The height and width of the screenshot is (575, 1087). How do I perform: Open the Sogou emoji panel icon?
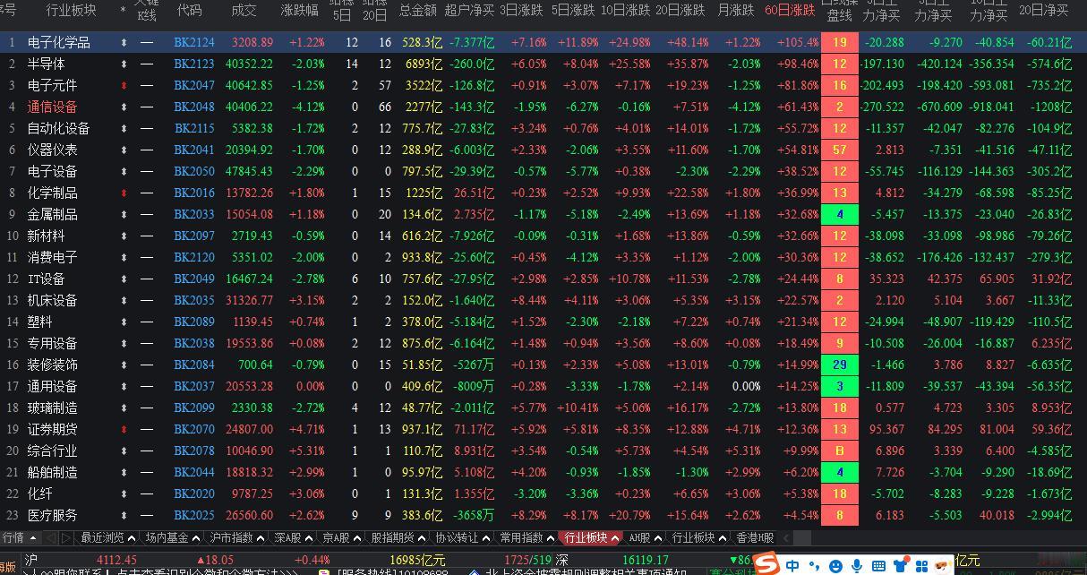(x=835, y=565)
